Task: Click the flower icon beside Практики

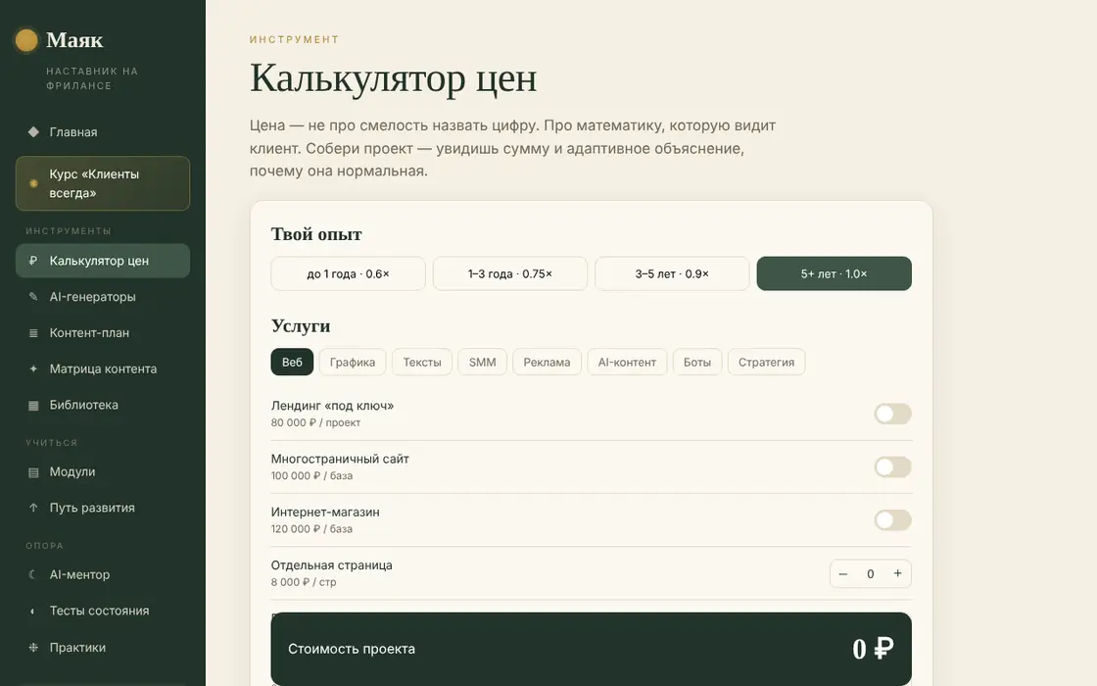Action: 33,648
